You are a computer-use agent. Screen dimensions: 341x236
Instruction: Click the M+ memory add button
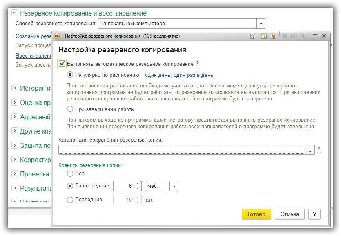[294, 36]
